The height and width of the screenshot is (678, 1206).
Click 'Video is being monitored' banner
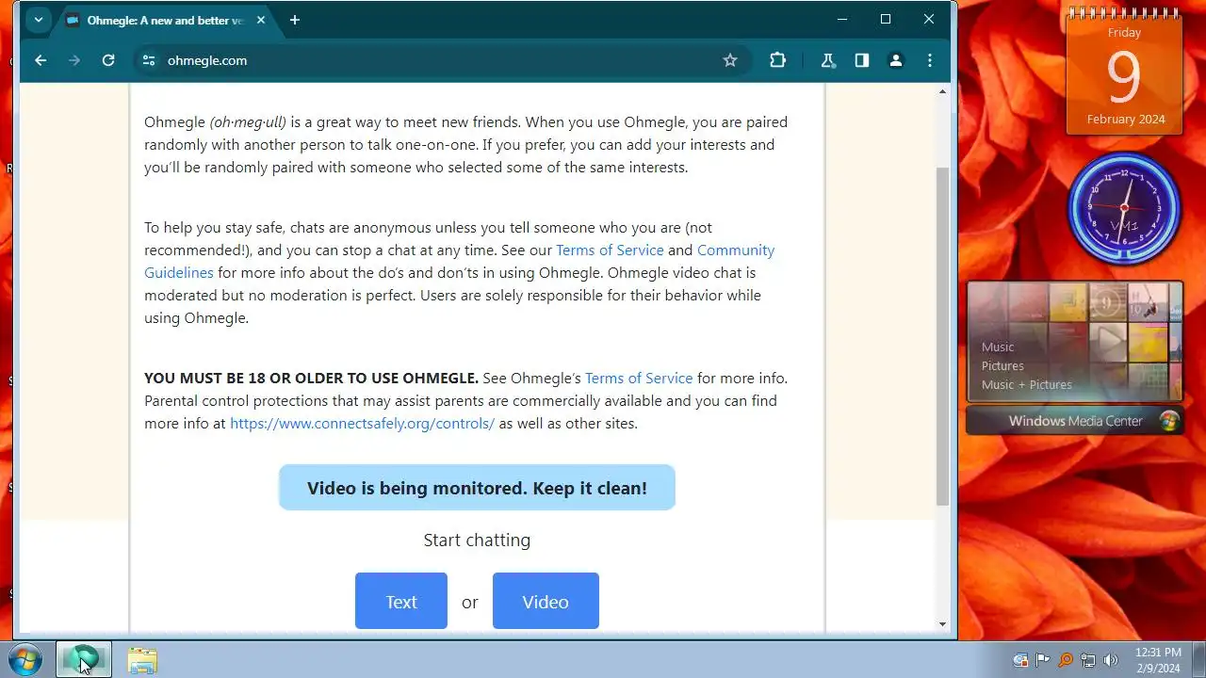tap(477, 488)
